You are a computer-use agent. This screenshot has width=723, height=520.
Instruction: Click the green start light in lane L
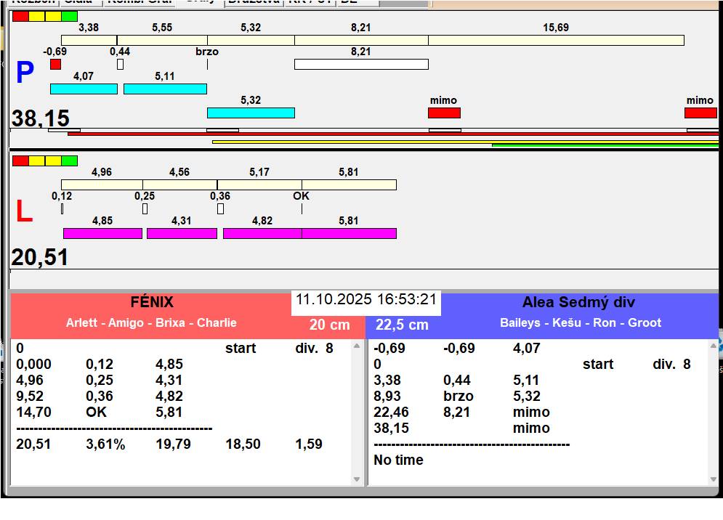70,161
